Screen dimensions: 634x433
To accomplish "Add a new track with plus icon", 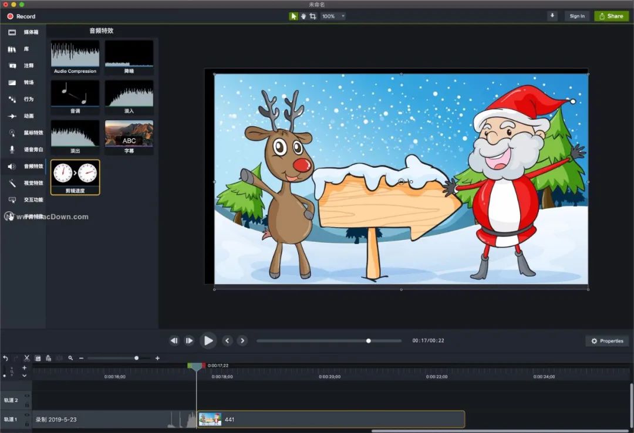I will 24,367.
